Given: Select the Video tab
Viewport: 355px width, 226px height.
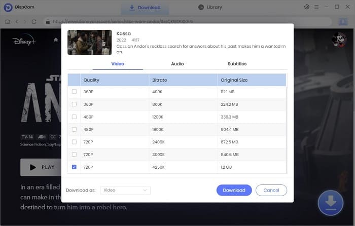Looking at the screenshot, I should 118,64.
